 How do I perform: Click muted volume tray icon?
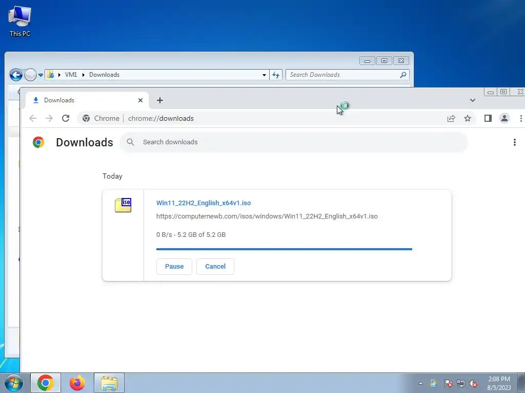pos(473,383)
